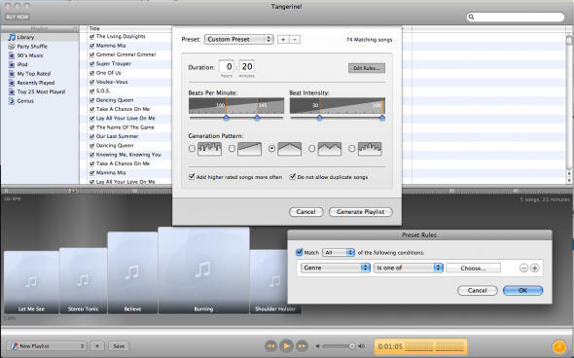Click the add preset plus button

(x=283, y=39)
